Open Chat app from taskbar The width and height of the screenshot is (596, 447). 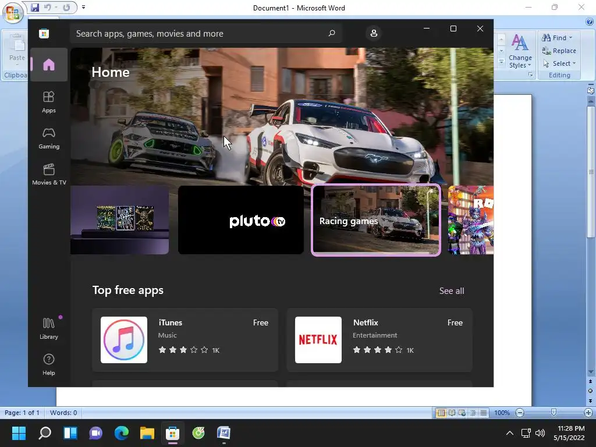(x=96, y=433)
